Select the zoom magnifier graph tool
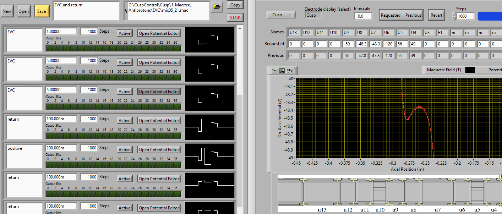The image size is (502, 214). [282, 71]
